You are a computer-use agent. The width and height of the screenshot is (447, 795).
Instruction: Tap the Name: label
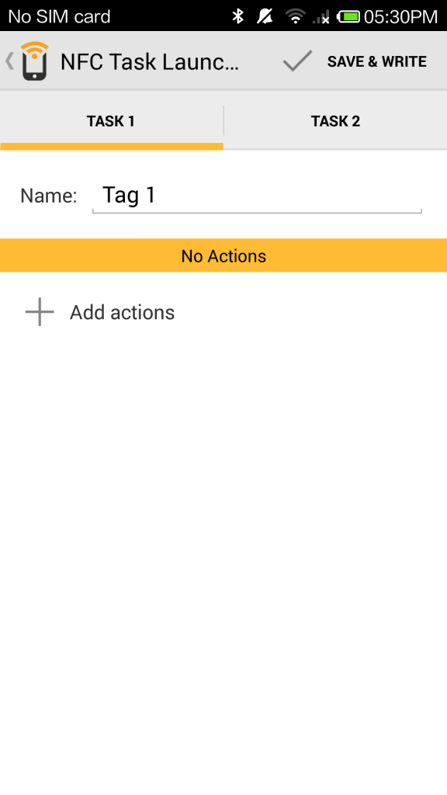click(49, 196)
